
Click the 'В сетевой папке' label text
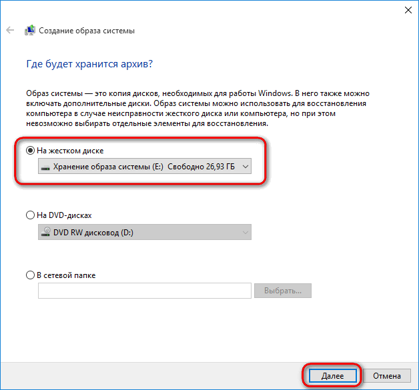[x=66, y=275]
